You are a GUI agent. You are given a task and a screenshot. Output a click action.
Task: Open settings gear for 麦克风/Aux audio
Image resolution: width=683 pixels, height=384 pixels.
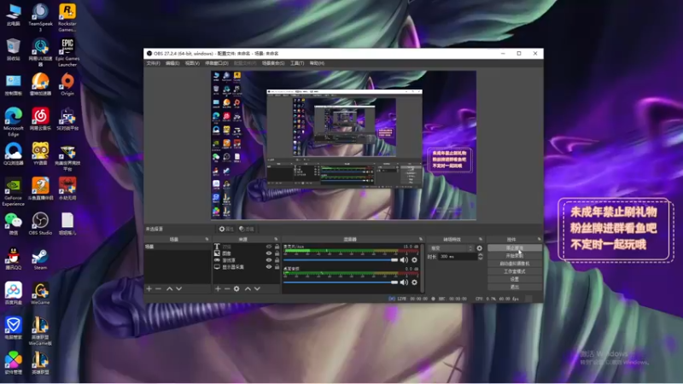[x=414, y=260]
